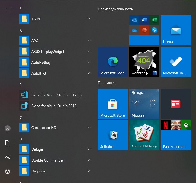Open the 7-Zip folder icon
Screen dimensions: 196x183
[x=24, y=19]
